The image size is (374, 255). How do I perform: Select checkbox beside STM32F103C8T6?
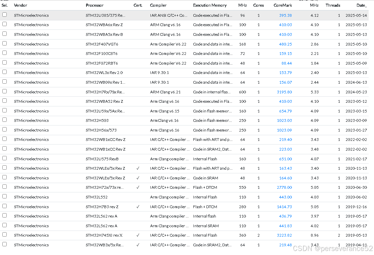[x=5, y=53]
